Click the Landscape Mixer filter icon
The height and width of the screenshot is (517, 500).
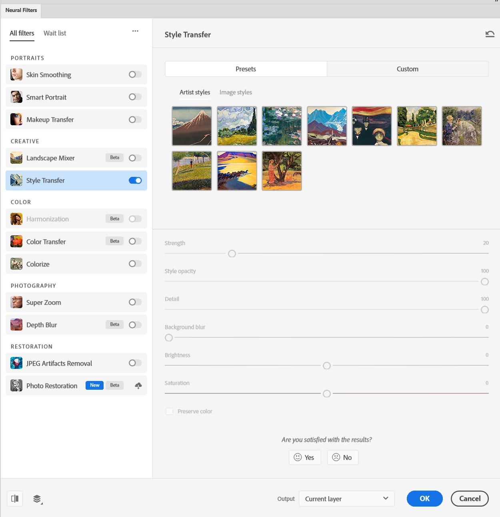(x=16, y=158)
